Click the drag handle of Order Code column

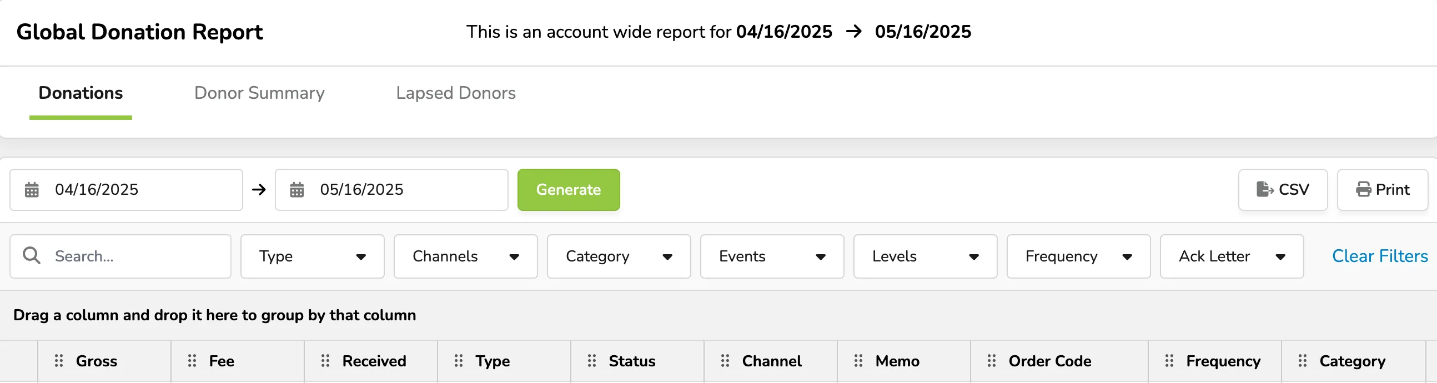click(x=992, y=361)
